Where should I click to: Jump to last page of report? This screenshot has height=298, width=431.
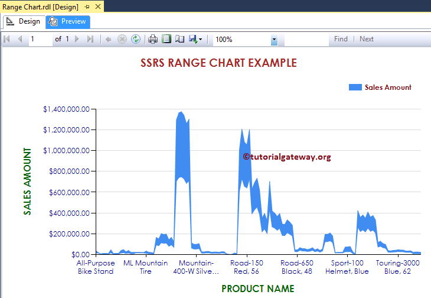coord(90,39)
